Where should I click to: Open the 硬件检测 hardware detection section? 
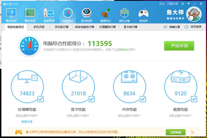(30, 15)
